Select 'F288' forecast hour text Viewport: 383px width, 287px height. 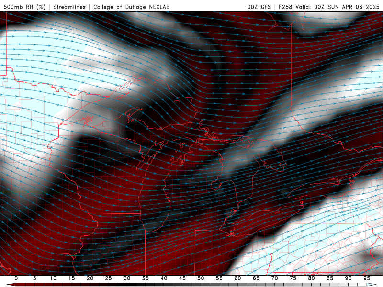click(285, 7)
